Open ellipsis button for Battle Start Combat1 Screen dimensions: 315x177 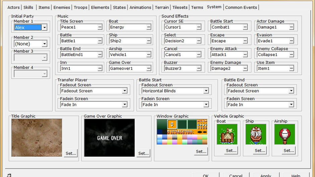tap(245, 27)
